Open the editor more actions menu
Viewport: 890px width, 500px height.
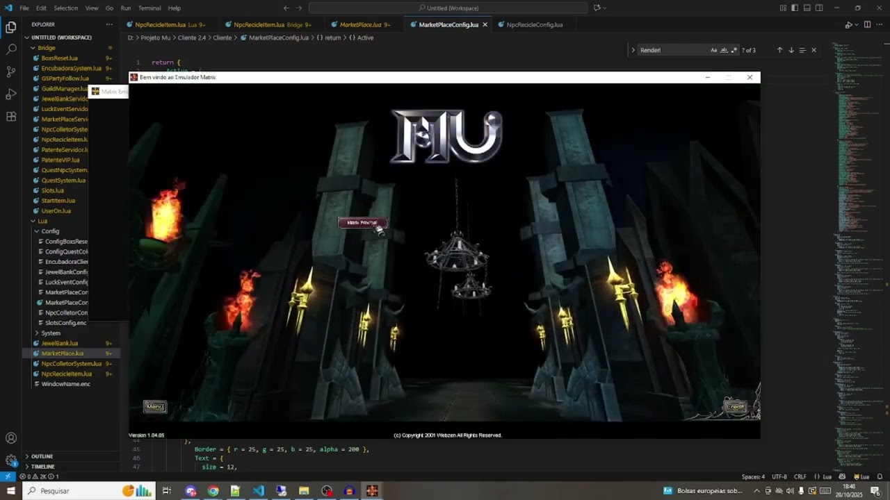coord(878,24)
